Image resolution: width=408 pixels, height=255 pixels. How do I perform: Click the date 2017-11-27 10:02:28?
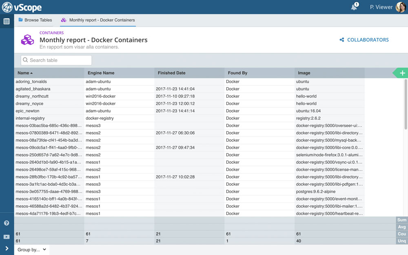[175, 177]
